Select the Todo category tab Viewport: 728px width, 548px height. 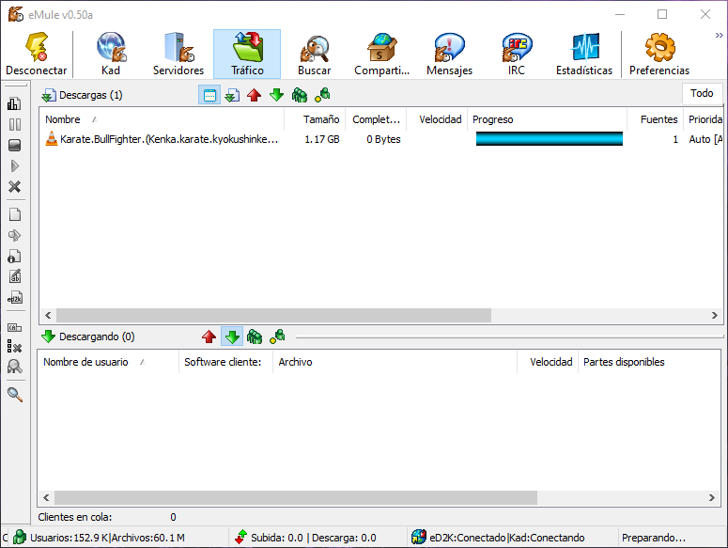click(x=702, y=93)
